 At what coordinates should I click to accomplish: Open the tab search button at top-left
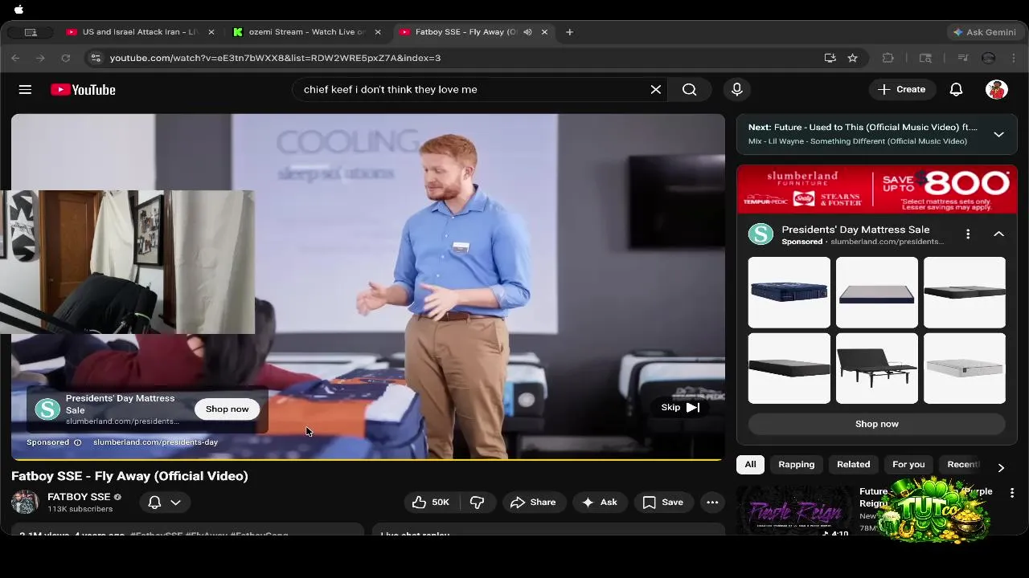point(31,32)
